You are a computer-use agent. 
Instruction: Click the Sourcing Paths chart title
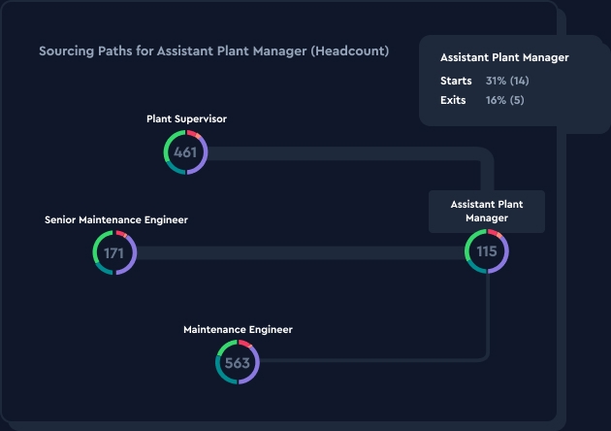tap(213, 51)
